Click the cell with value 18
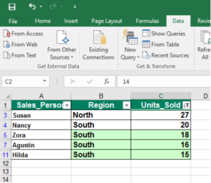 pos(161,135)
